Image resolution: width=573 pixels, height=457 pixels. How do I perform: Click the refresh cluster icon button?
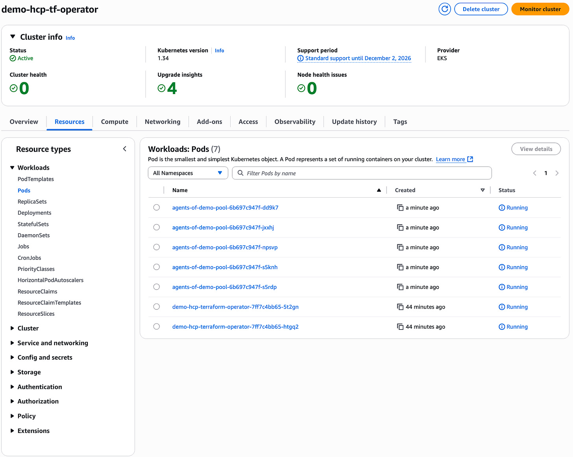pos(445,9)
